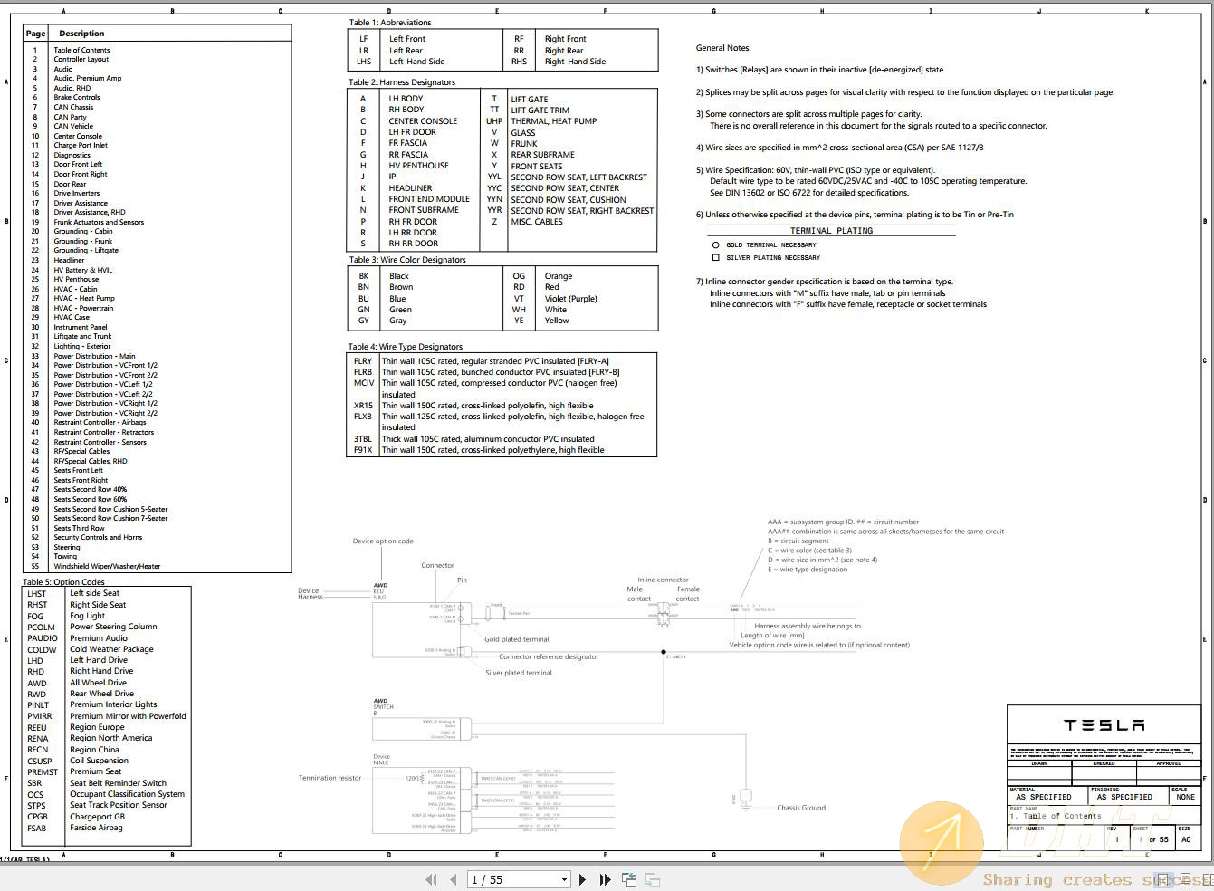Click 'CENTER CONSOLE' harness designator
Screen dimensions: 1214x891
point(423,120)
